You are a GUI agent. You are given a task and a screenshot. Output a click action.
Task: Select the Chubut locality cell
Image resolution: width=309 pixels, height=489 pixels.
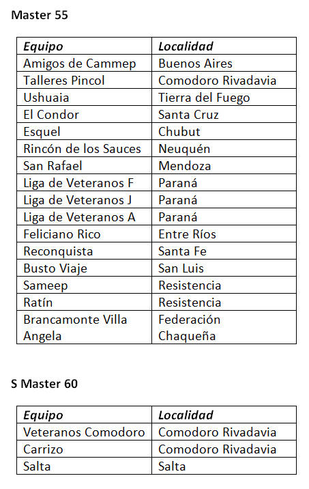pos(224,132)
